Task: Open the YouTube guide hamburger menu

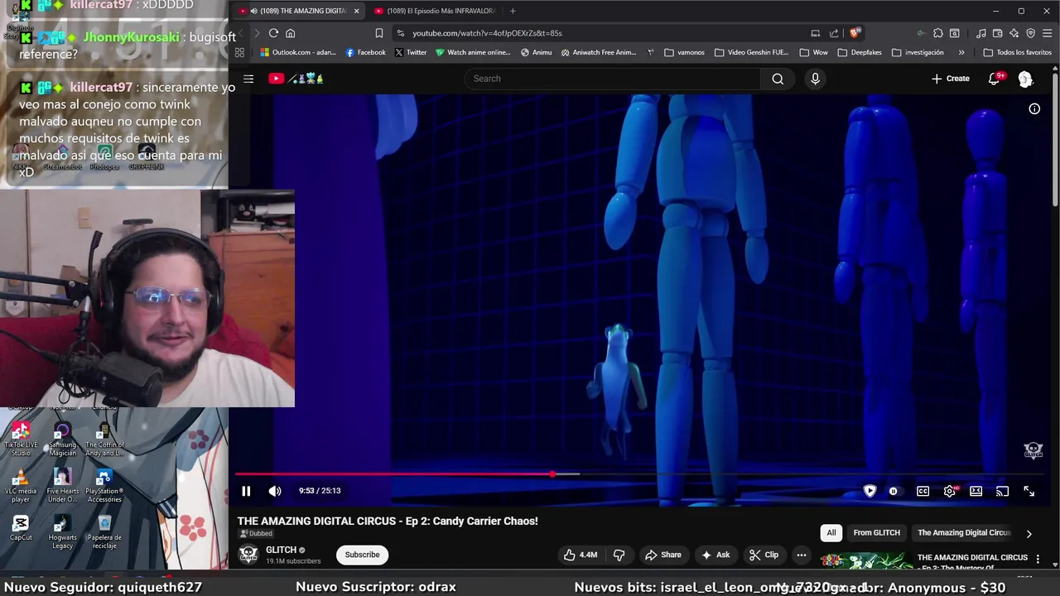Action: coord(248,79)
